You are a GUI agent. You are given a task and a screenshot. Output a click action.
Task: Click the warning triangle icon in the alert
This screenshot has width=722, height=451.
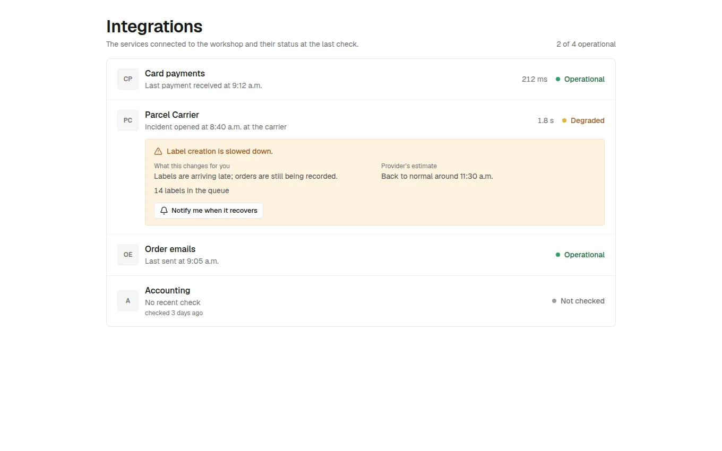point(158,151)
